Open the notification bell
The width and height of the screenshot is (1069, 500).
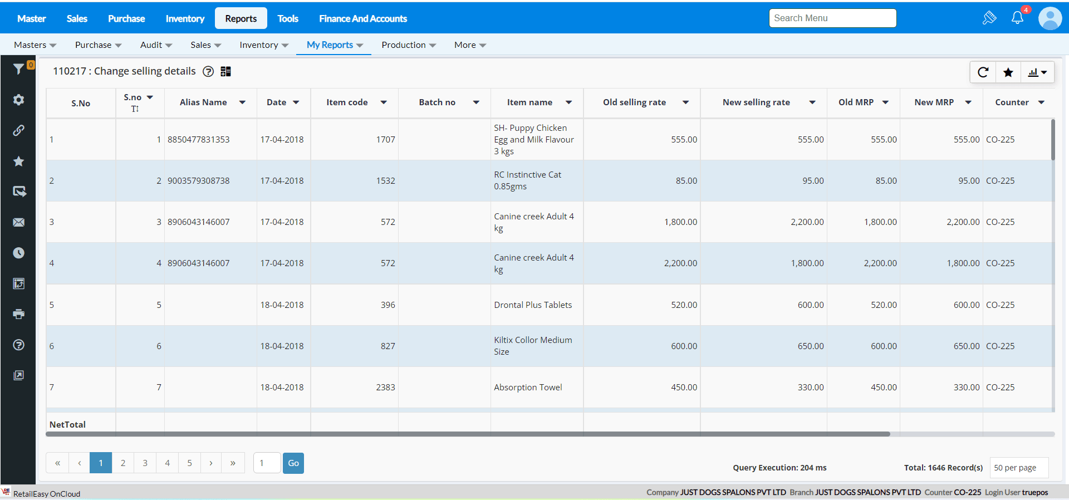pos(1017,18)
